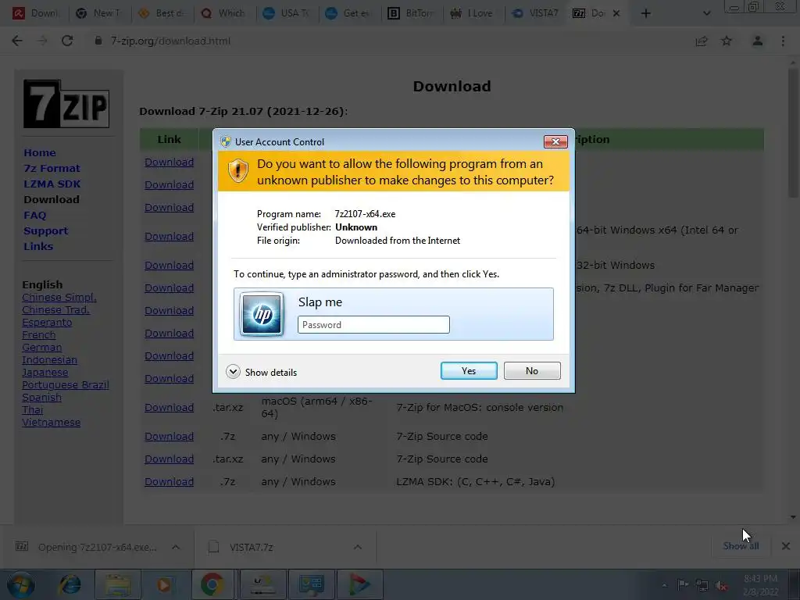Go back using browser back arrow
Viewport: 800px width, 600px height.
tap(17, 41)
